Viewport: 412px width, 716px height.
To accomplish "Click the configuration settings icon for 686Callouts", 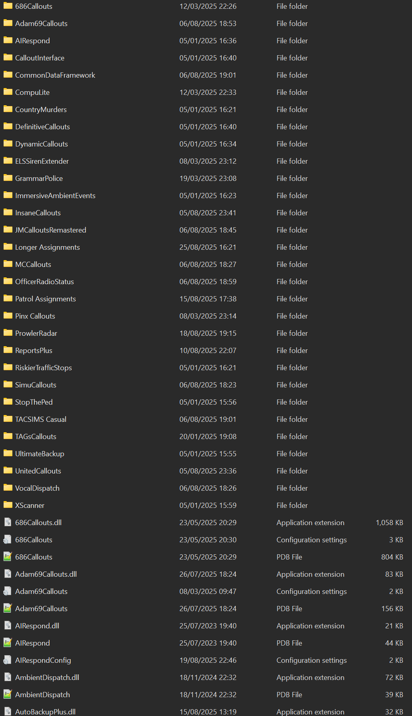I will click(8, 540).
